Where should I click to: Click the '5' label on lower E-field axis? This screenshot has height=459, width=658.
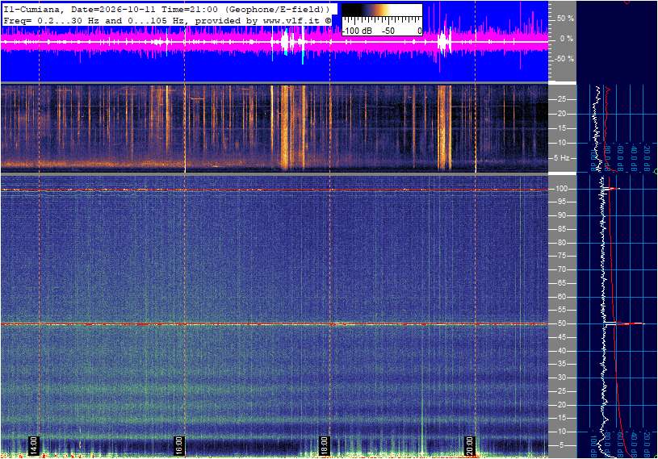[x=564, y=445]
